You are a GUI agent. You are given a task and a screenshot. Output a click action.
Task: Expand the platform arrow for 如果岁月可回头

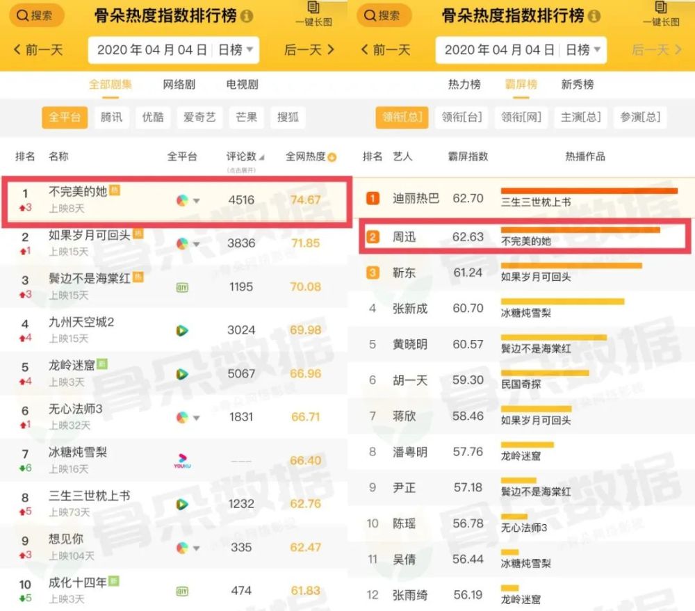point(197,244)
